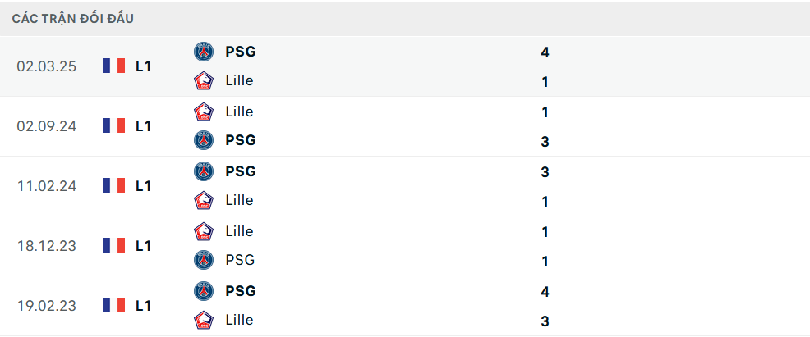This screenshot has width=810, height=337.
Task: Click PSG score 4 in 02.03.25 match
Action: click(x=545, y=52)
